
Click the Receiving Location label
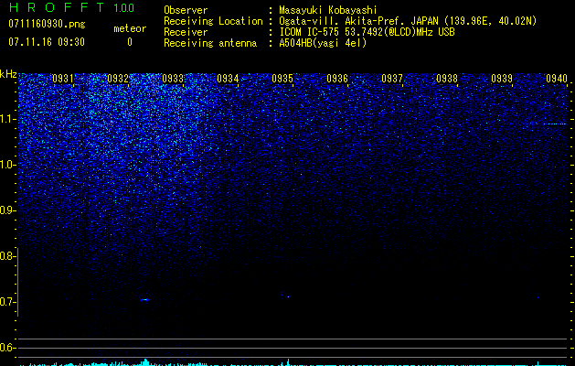213,21
